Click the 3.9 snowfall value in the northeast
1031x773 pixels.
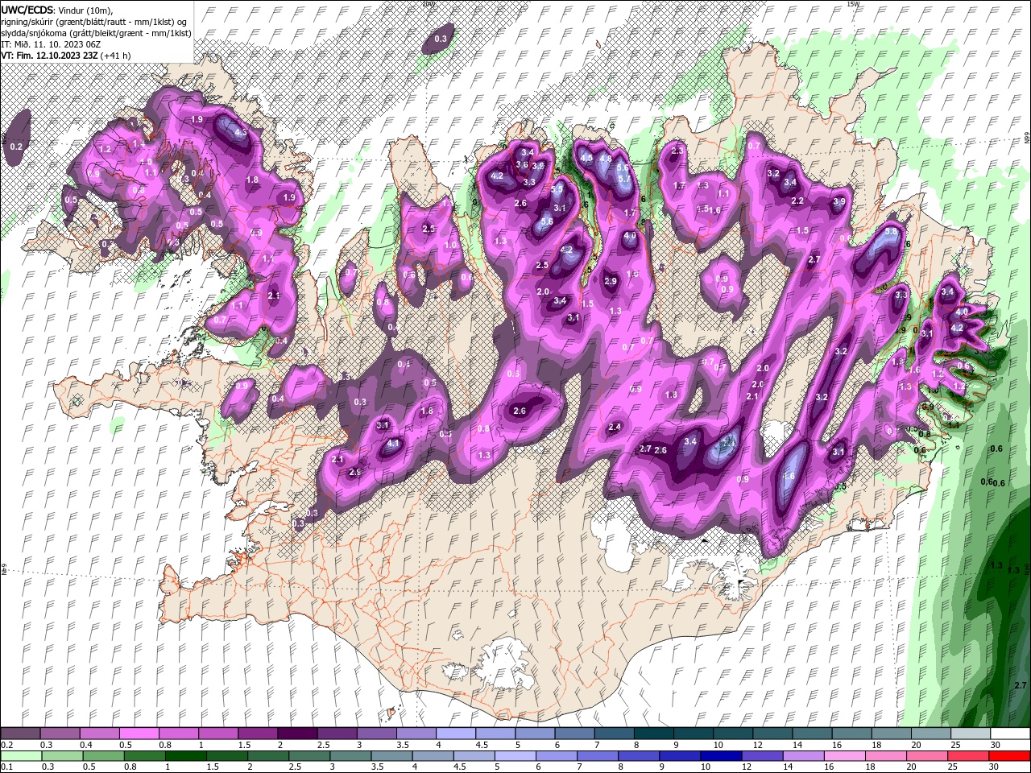click(x=839, y=201)
